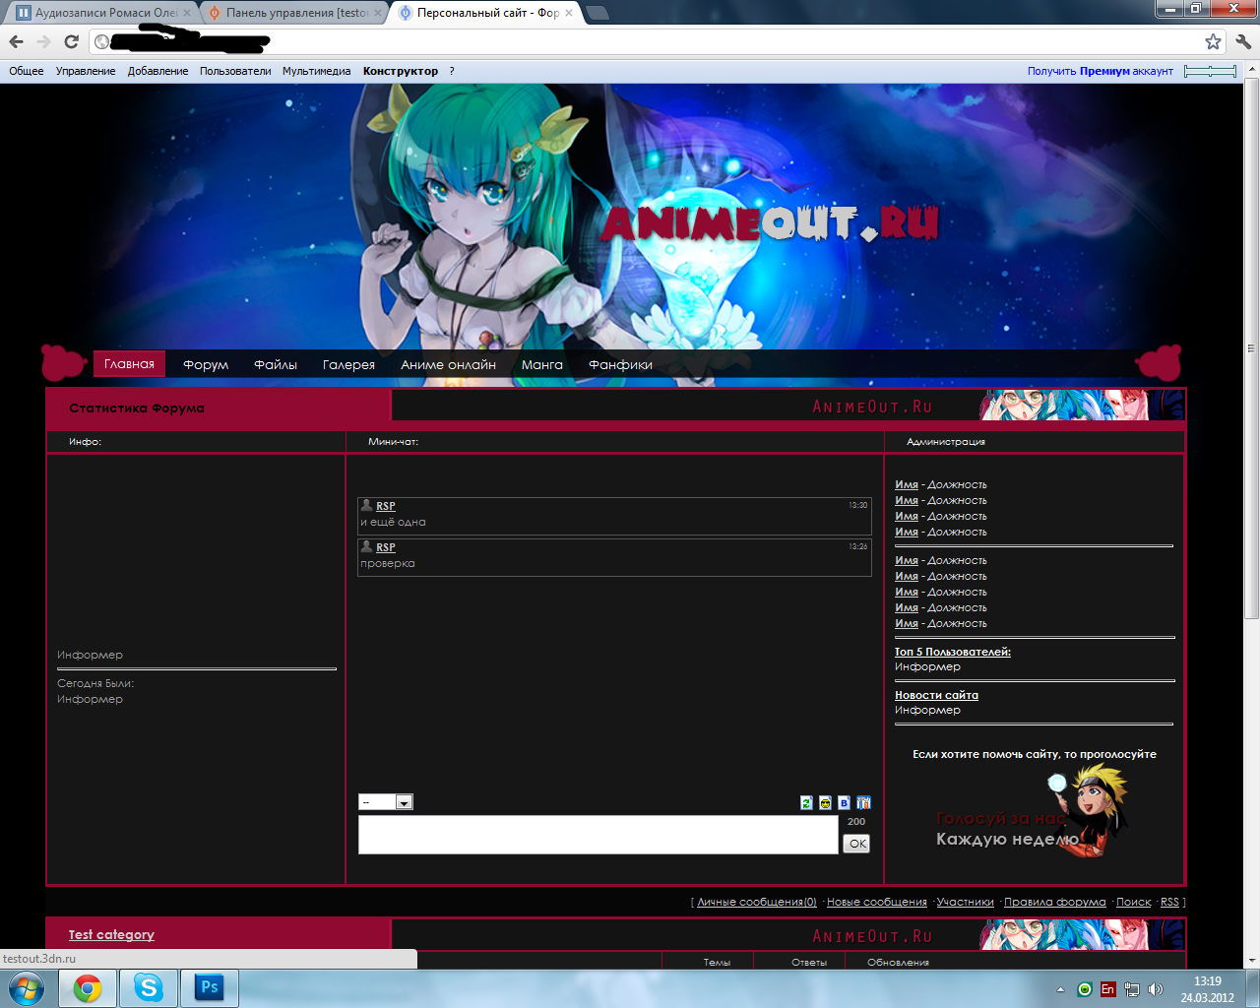Open the Фанфики section
The height and width of the screenshot is (1008, 1260).
tap(620, 364)
